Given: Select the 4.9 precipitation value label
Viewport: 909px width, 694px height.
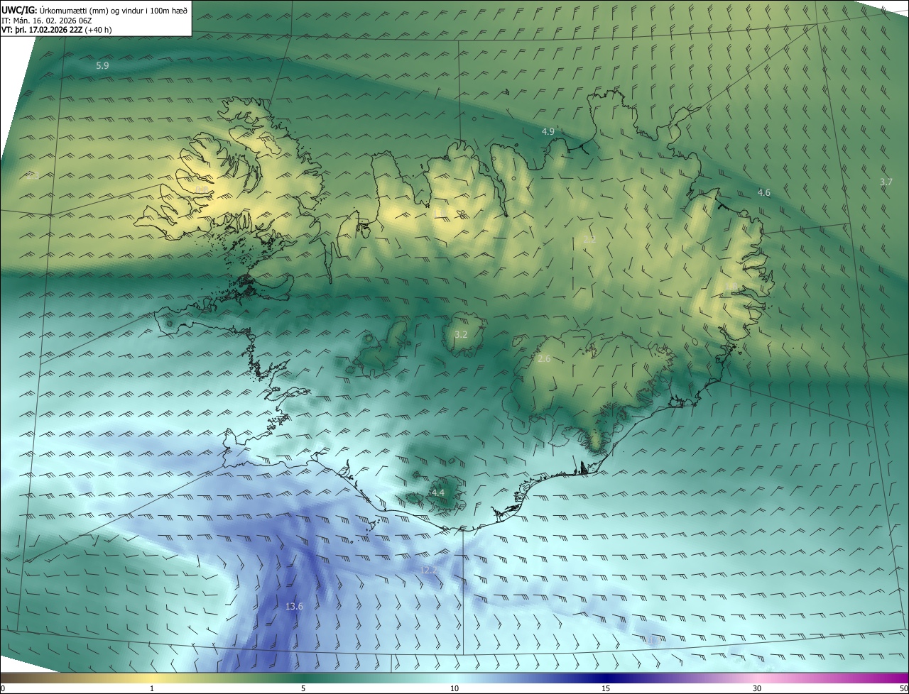Looking at the screenshot, I should [x=548, y=131].
